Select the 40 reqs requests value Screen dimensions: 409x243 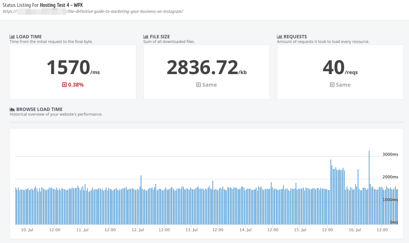[334, 67]
